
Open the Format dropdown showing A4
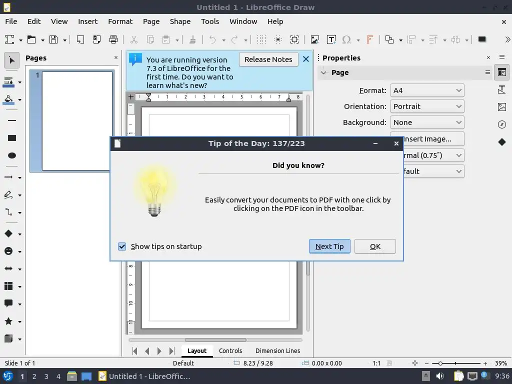point(427,90)
